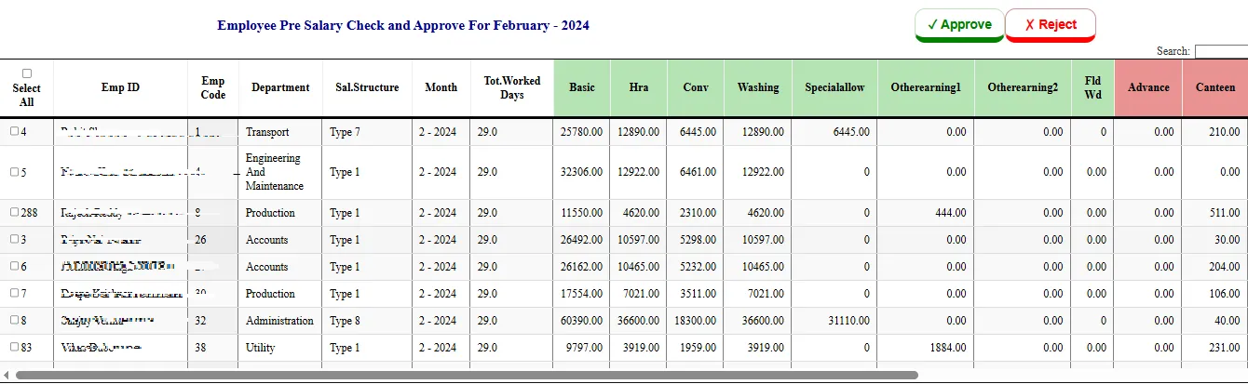
Task: Click the Sal.Structure column header
Action: pos(367,88)
